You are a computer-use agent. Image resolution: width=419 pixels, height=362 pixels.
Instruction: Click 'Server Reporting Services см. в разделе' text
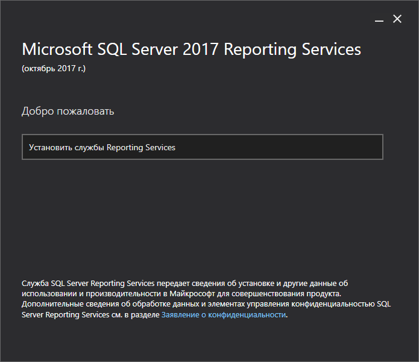(x=90, y=315)
